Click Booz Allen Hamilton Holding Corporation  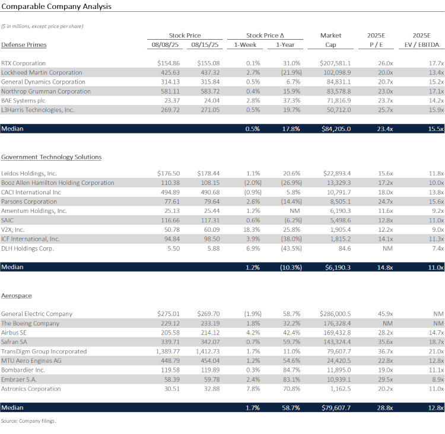(x=58, y=183)
